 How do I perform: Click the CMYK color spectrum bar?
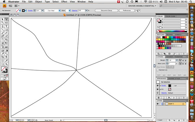pos(172,31)
